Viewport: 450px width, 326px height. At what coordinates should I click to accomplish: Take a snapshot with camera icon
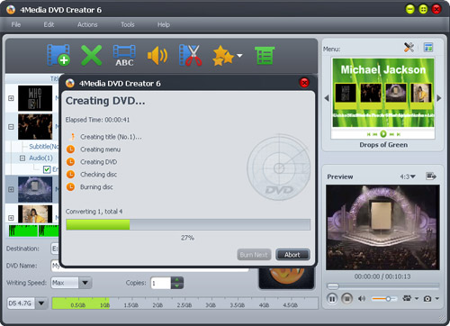coord(427,298)
